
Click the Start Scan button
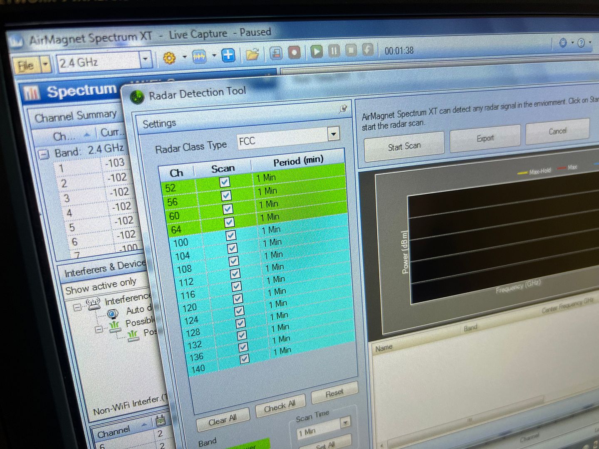pos(404,147)
